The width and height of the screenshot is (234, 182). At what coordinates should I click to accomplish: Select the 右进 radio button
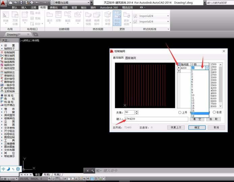point(214,112)
